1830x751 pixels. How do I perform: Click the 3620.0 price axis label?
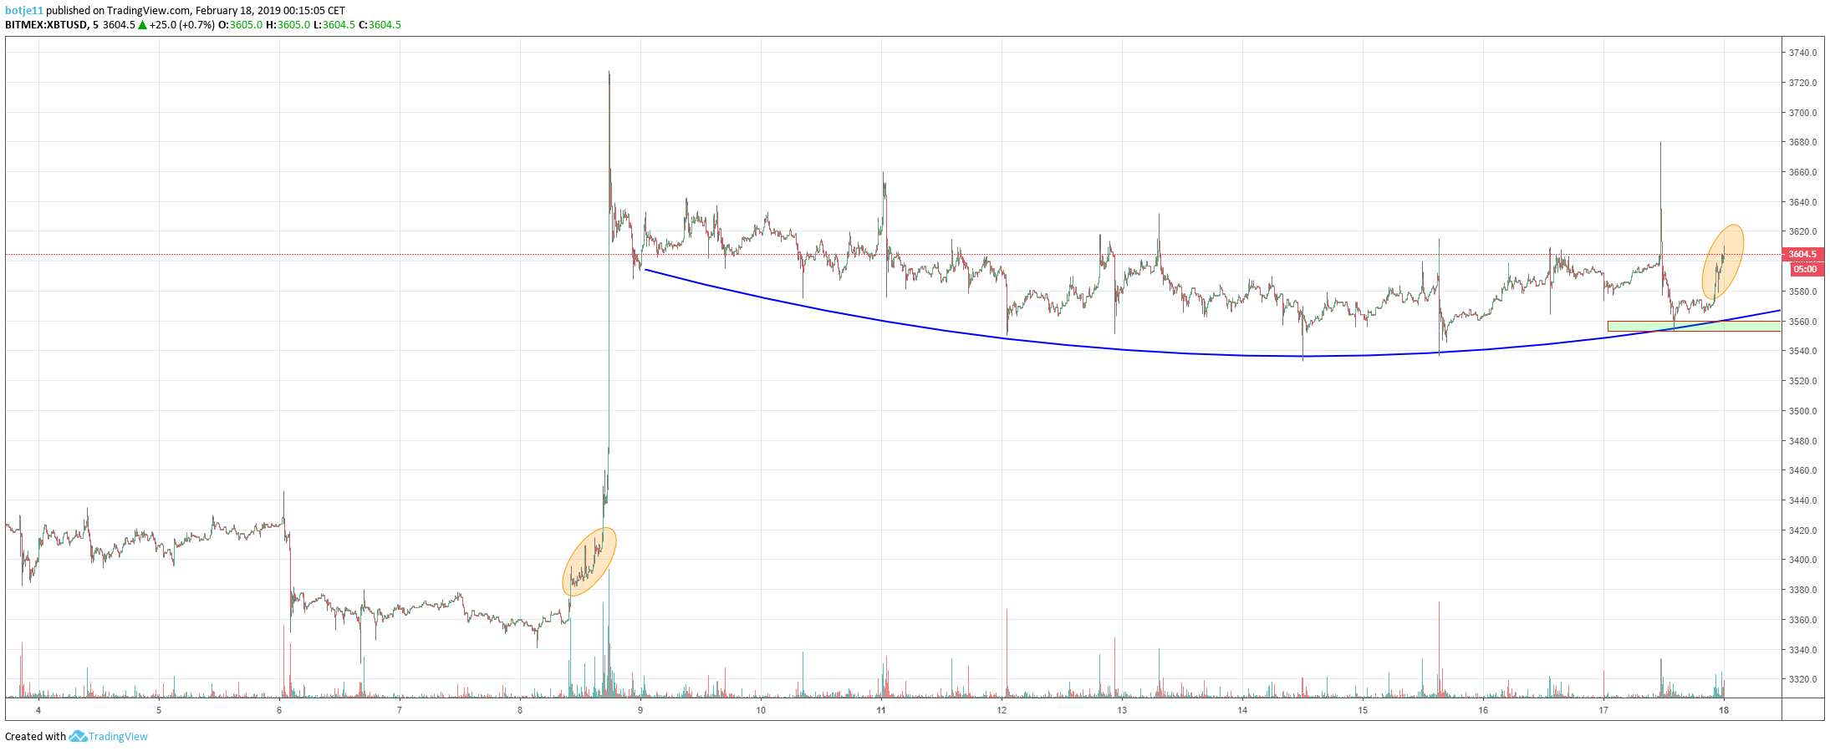point(1802,231)
